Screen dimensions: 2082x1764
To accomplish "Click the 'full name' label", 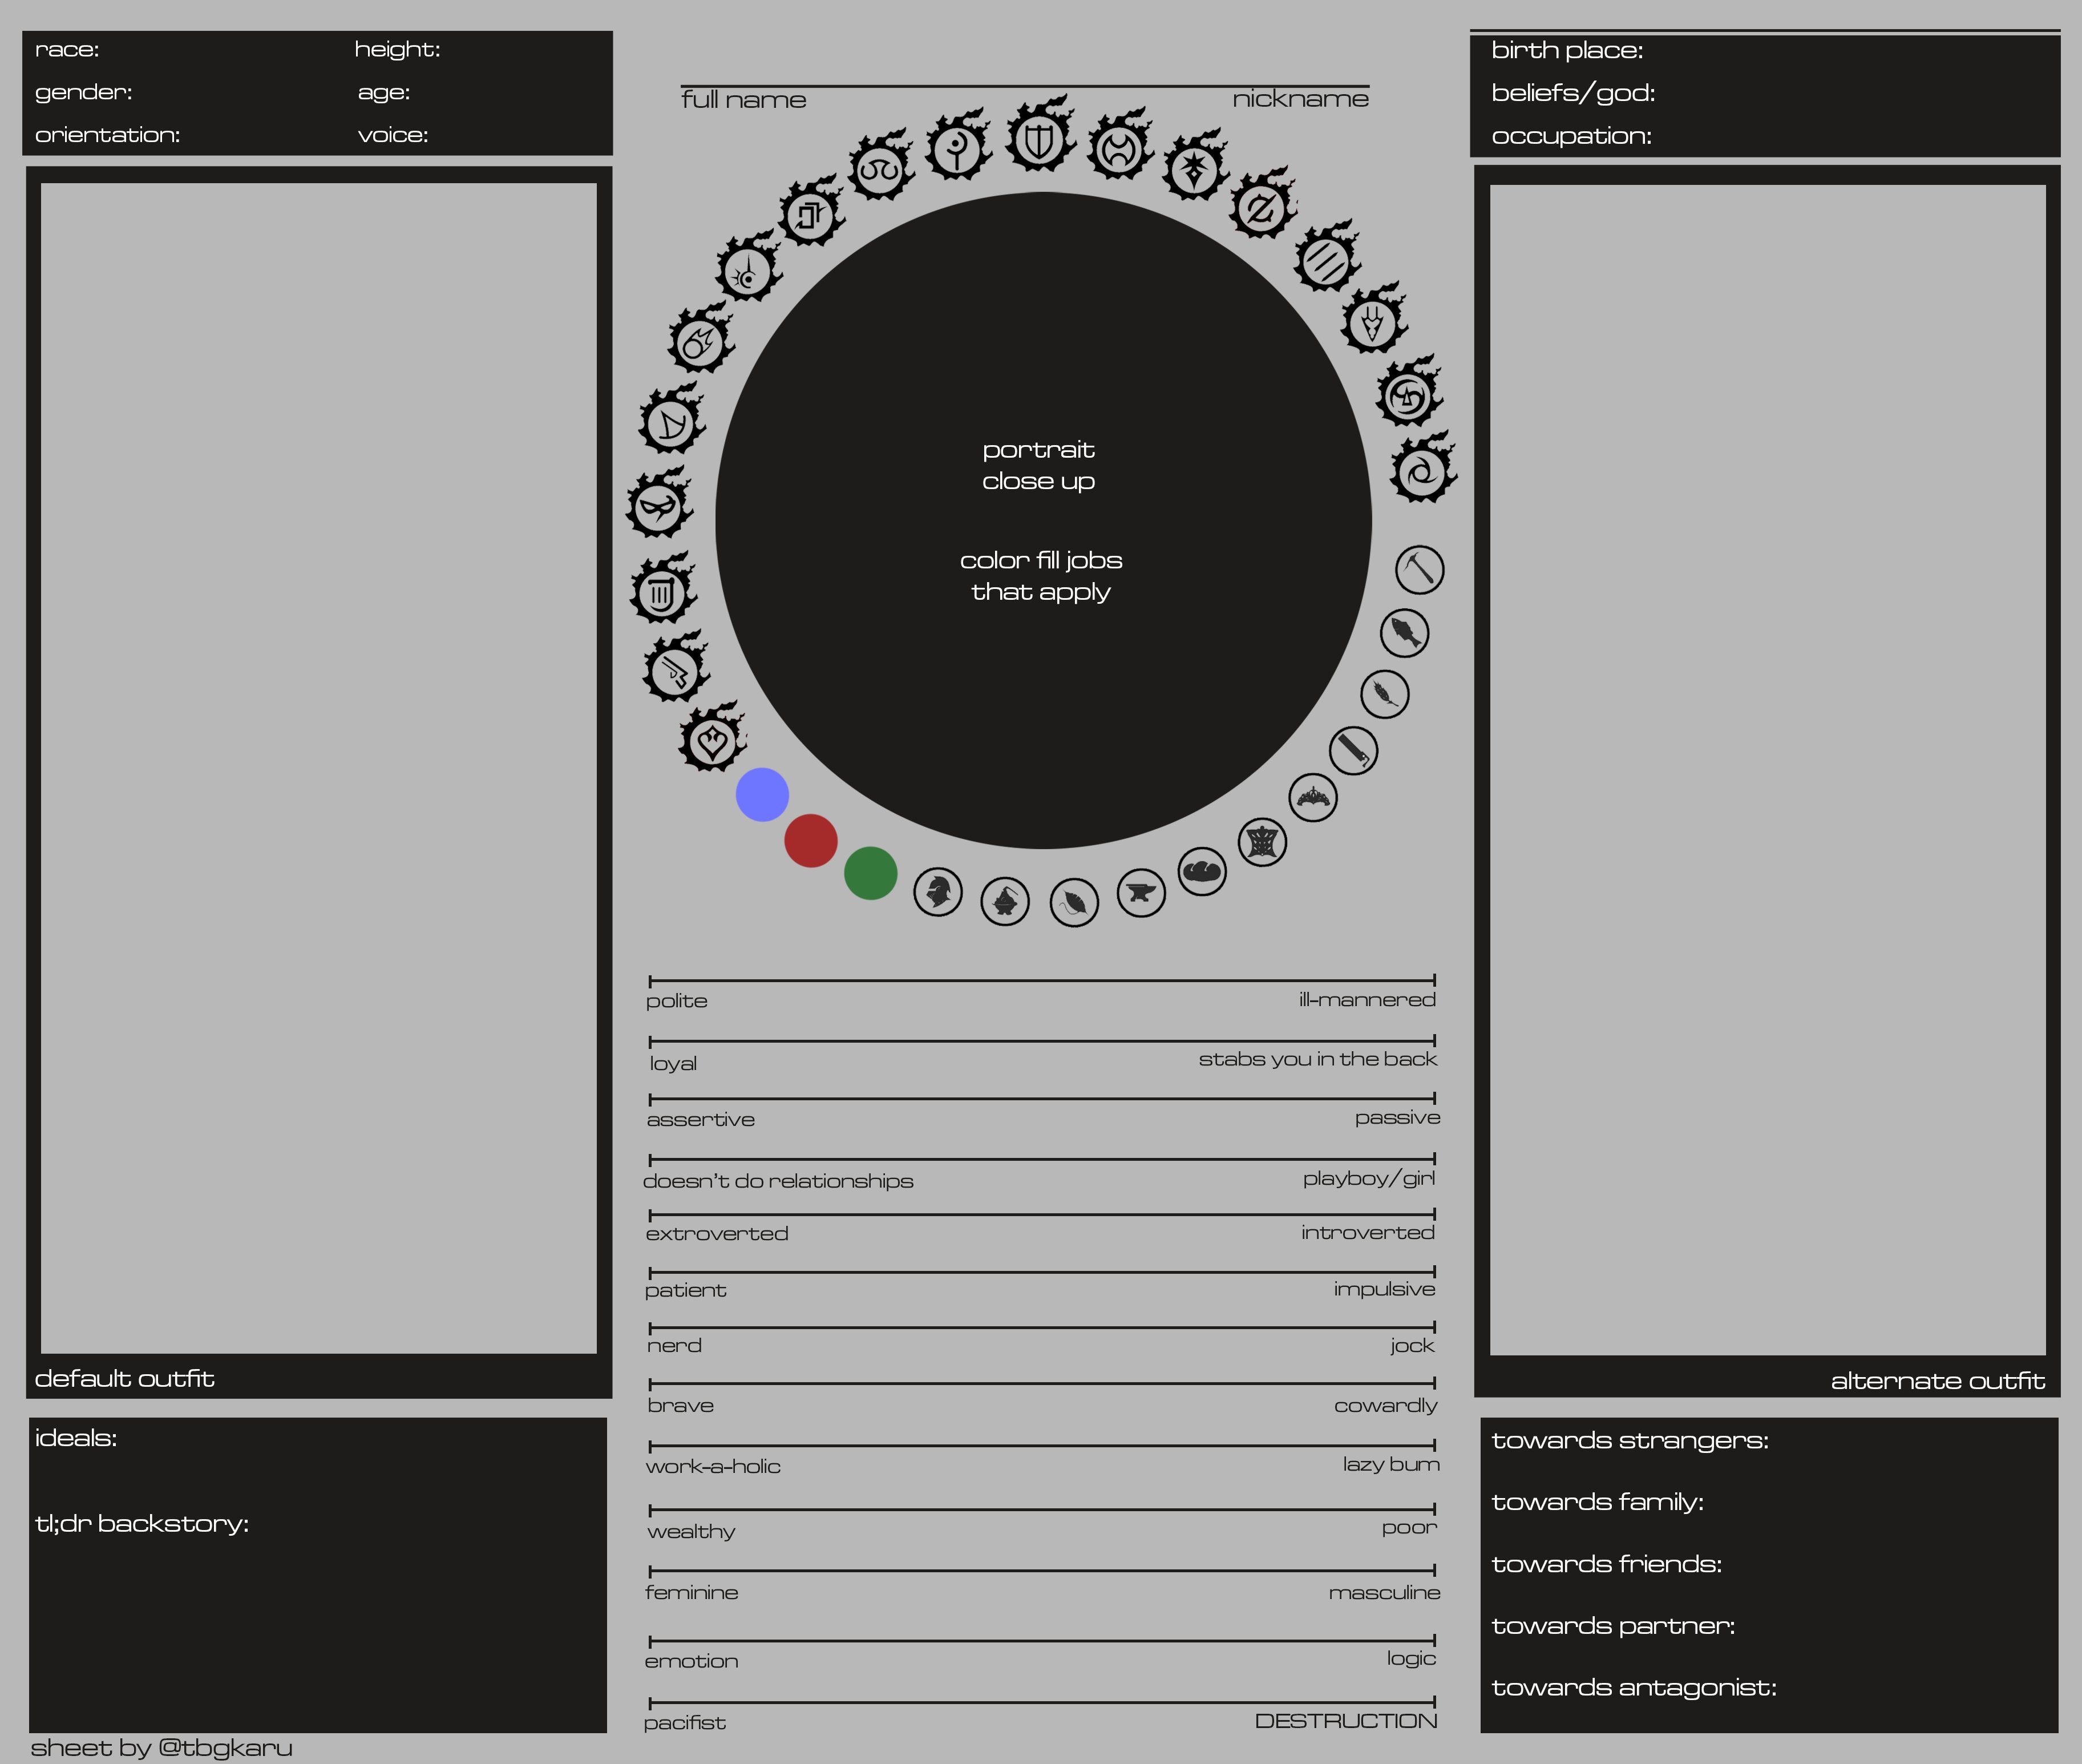I will pos(743,100).
